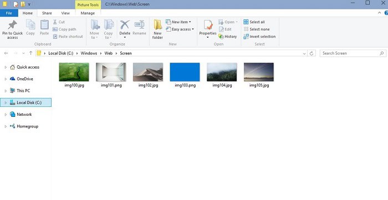
Task: Expand the Network tree node
Action: pos(6,115)
